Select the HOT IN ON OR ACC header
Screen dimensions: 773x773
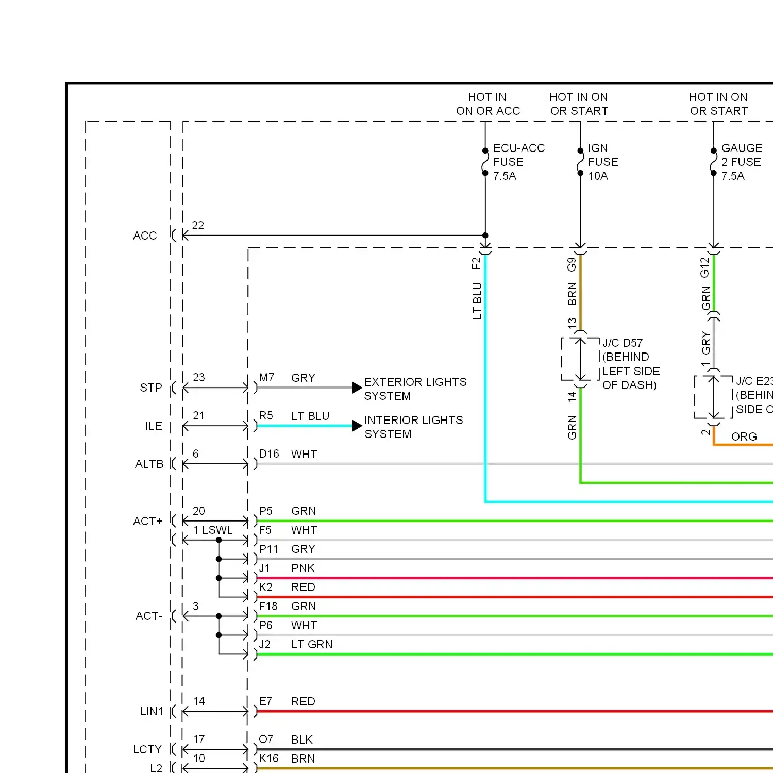[488, 104]
